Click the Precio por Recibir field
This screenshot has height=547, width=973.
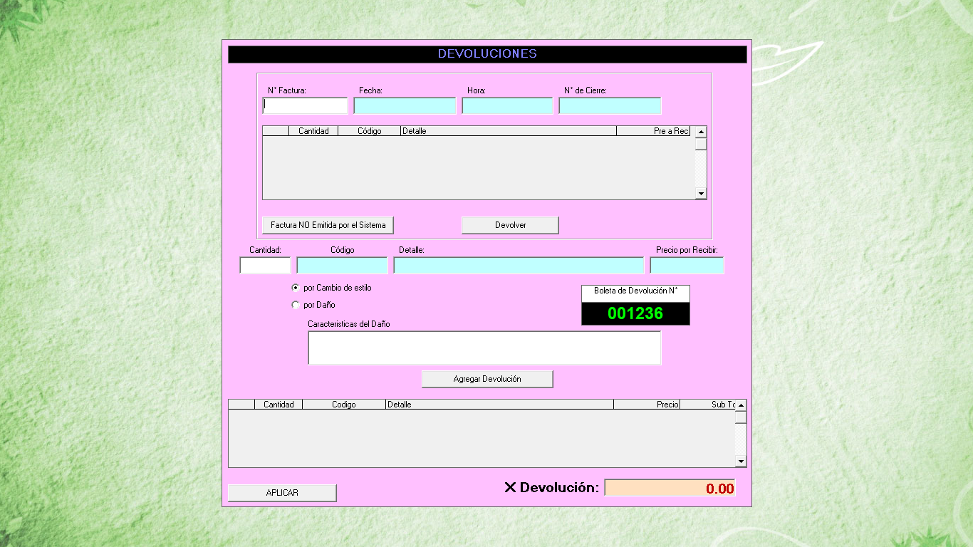coord(687,266)
